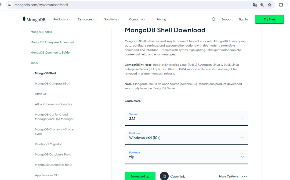Image resolution: width=290 pixels, height=180 pixels.
Task: Expand the Version 2.1.1 dropdown
Action: [186, 118]
